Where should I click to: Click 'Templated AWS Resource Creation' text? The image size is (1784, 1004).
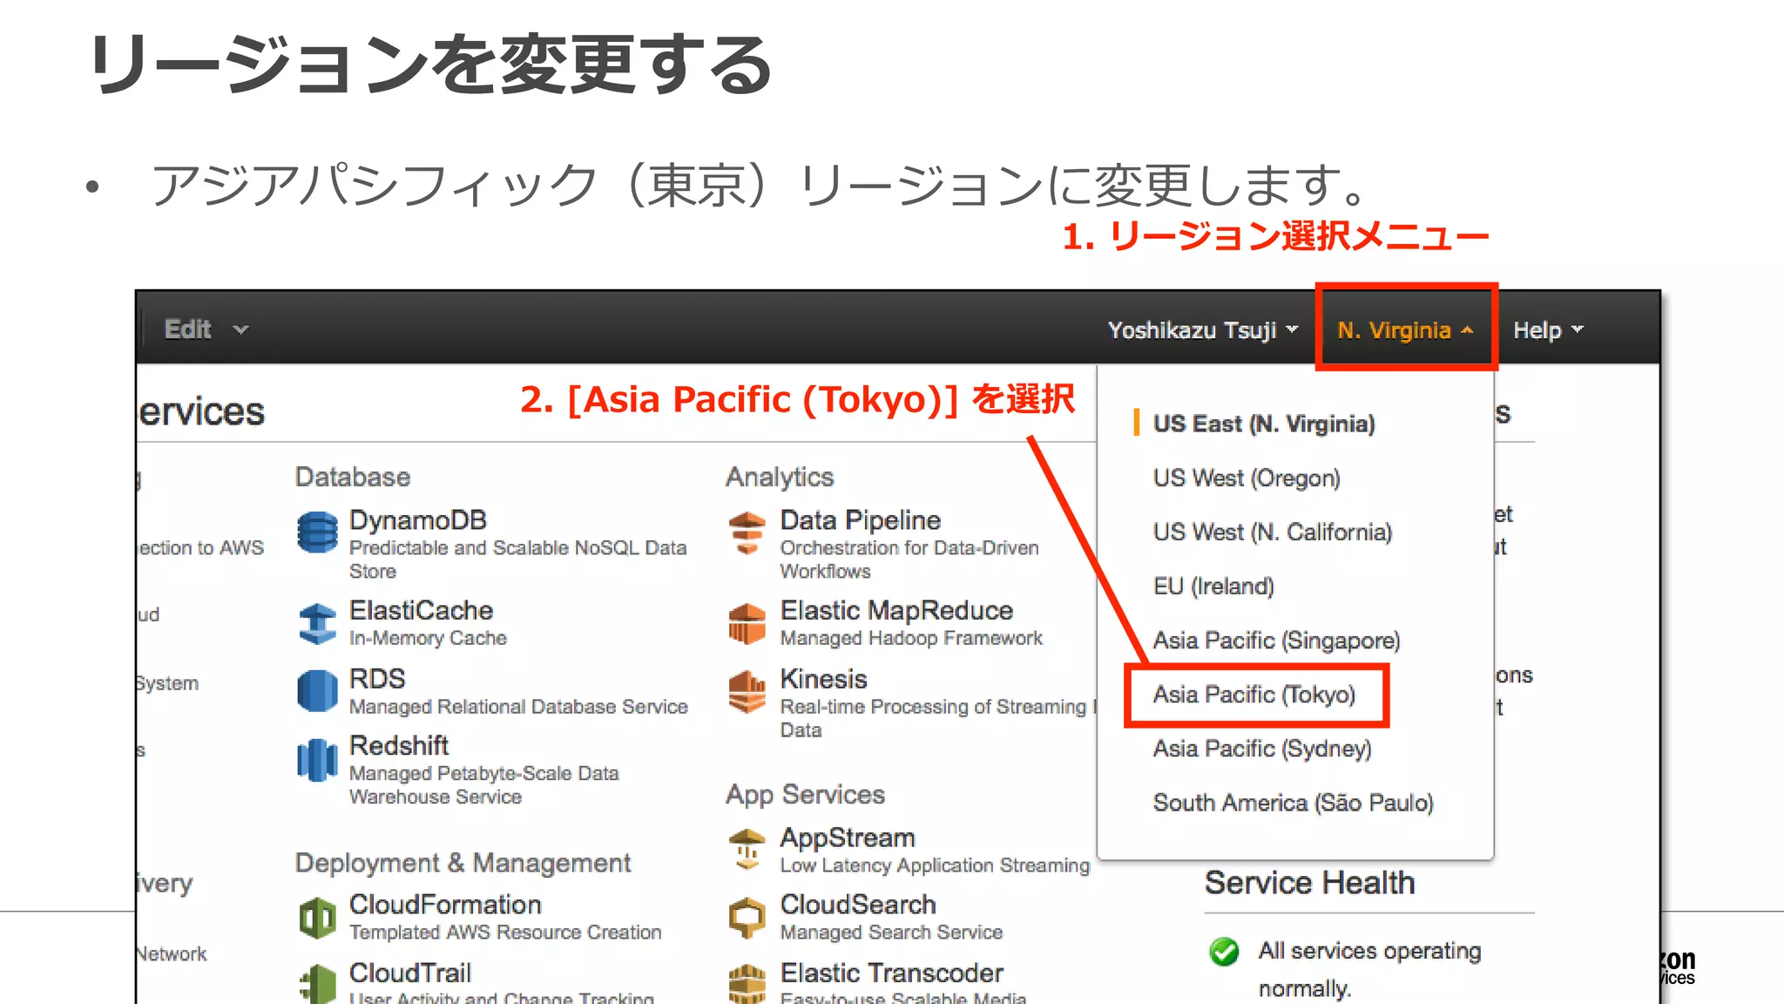point(505,933)
